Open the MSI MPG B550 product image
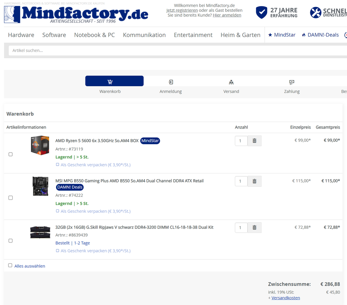Image resolution: width=347 pixels, height=305 pixels. click(40, 186)
